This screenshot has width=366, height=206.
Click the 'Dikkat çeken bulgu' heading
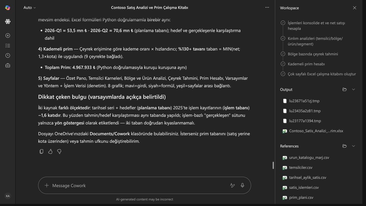click(102, 97)
